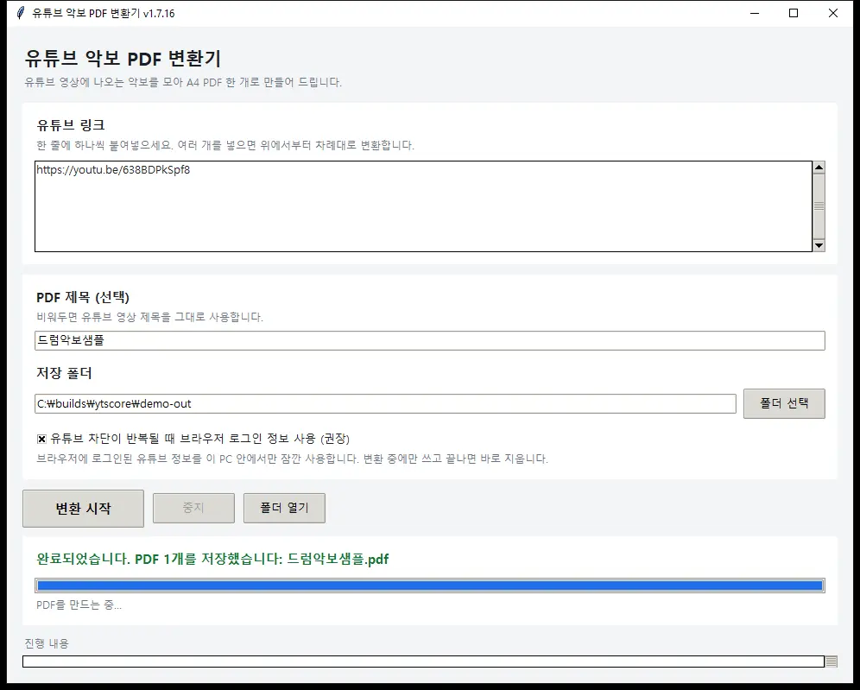Click the disabled 중지 button

[193, 508]
